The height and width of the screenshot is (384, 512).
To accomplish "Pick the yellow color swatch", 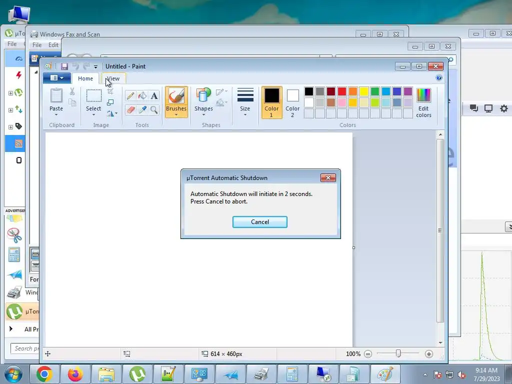I will click(x=364, y=91).
